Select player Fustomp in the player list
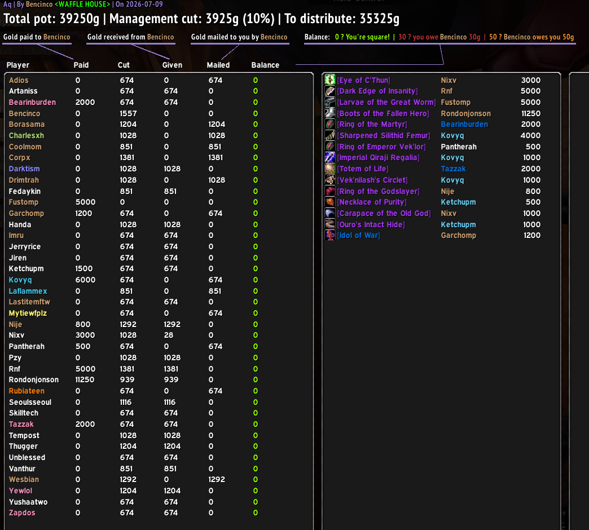 pyautogui.click(x=24, y=202)
